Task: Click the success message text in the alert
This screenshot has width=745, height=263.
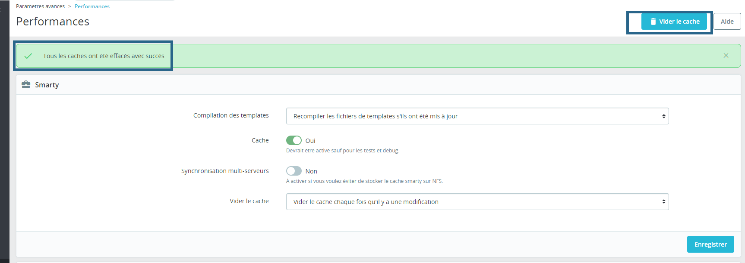Action: (103, 56)
